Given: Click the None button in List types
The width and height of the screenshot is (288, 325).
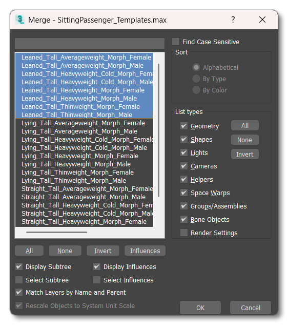Looking at the screenshot, I should pyautogui.click(x=245, y=140).
